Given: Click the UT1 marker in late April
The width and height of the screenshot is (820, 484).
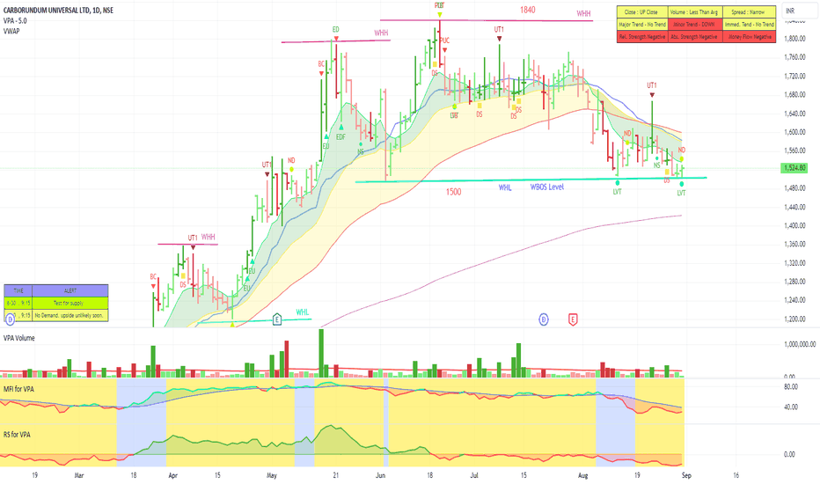Looking at the screenshot, I should coord(267,165).
